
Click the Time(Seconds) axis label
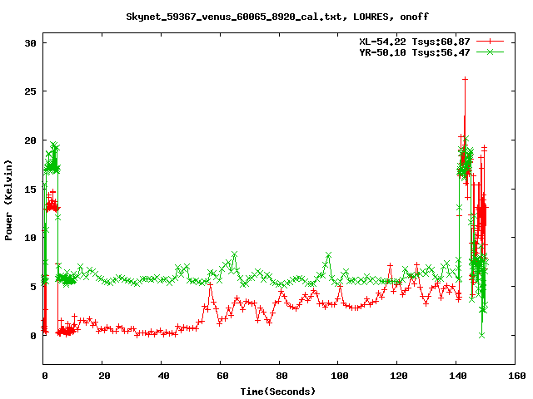(277, 392)
